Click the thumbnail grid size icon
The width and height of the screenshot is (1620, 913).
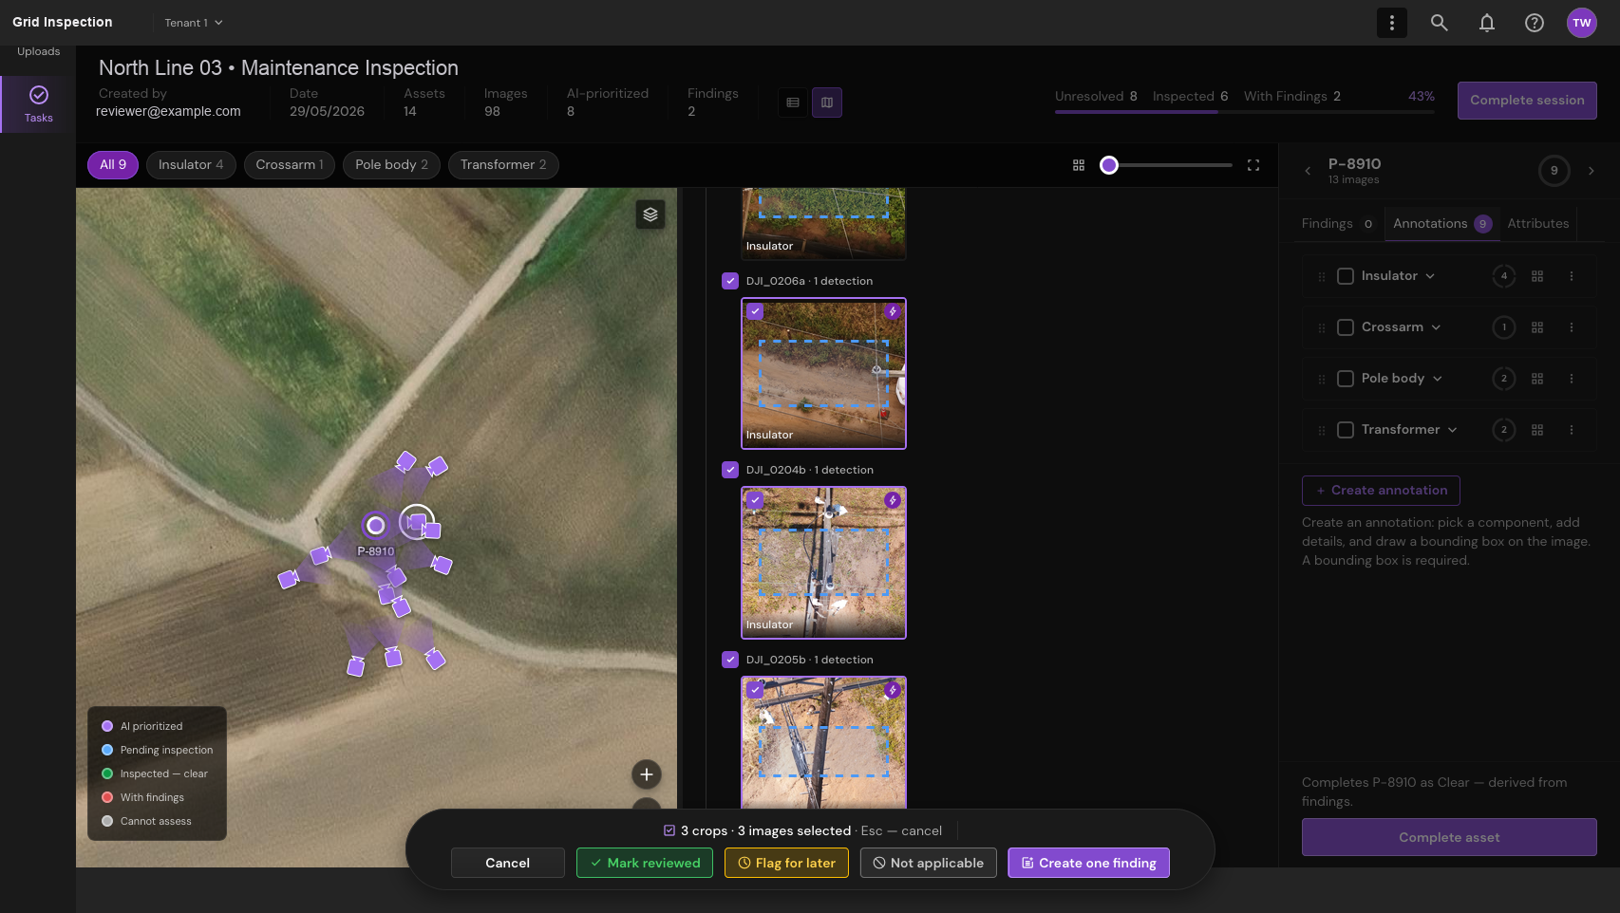[1079, 165]
